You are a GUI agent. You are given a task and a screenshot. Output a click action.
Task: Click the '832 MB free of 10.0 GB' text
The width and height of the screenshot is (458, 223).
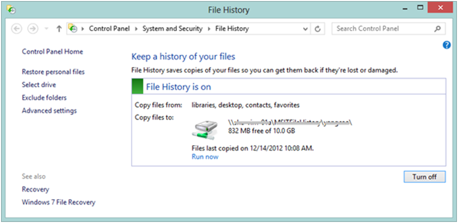coord(261,131)
